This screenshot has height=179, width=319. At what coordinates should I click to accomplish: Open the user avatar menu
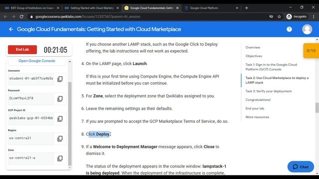tap(307, 29)
